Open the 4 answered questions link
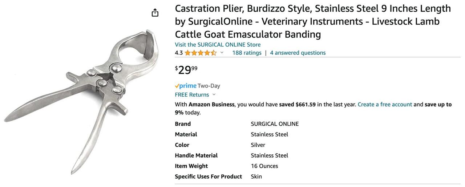 click(x=298, y=53)
